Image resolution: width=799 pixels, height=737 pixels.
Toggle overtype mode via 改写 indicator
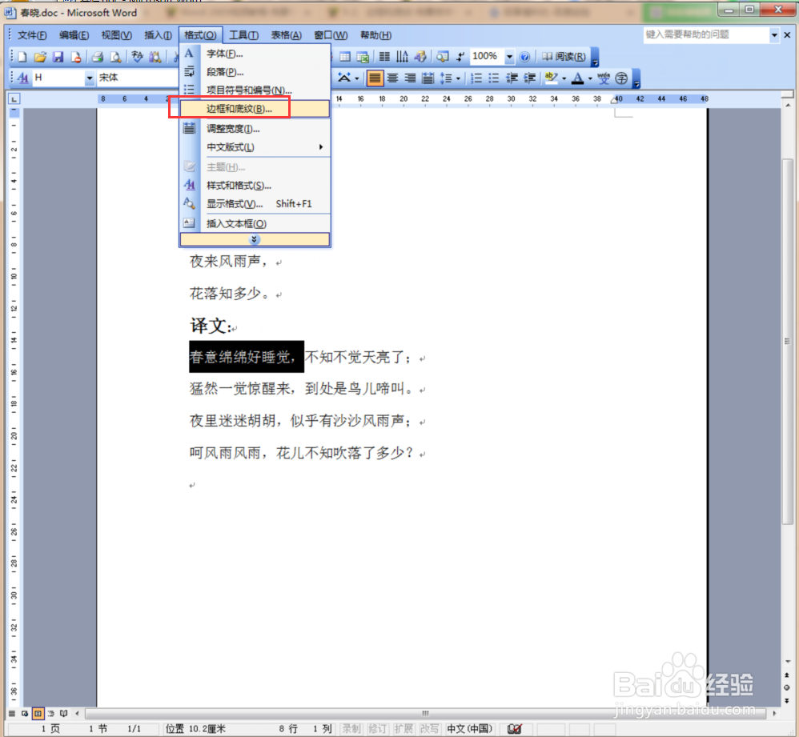(429, 728)
